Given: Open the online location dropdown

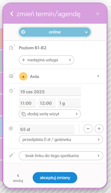Looking at the screenshot, I should (55, 32).
